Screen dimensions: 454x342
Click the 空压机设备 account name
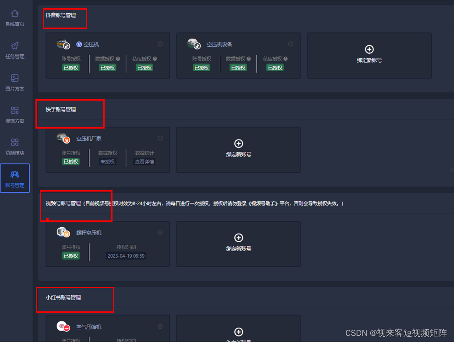(x=219, y=44)
